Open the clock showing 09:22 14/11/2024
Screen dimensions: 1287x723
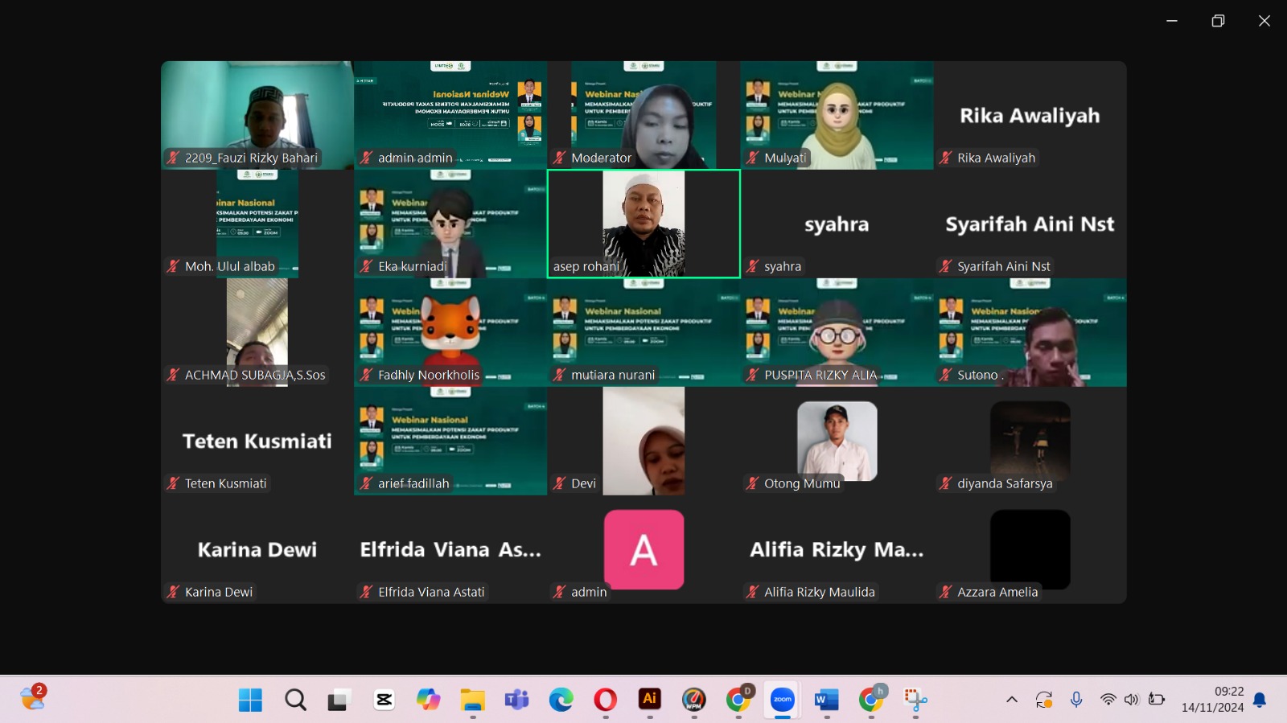click(x=1212, y=700)
